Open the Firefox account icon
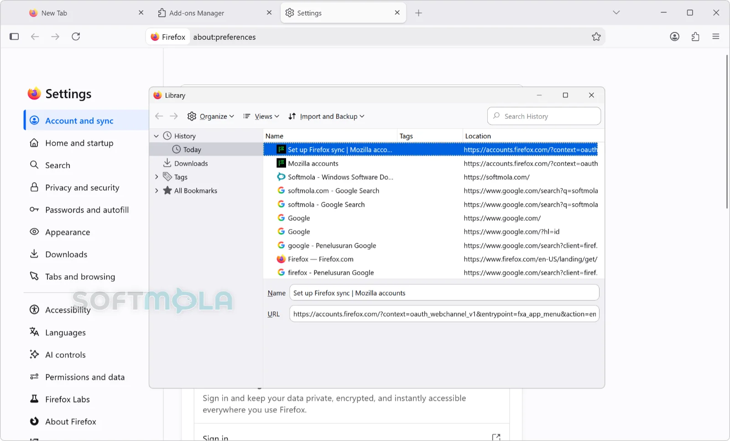Screen dimensions: 730x441 click(x=674, y=37)
